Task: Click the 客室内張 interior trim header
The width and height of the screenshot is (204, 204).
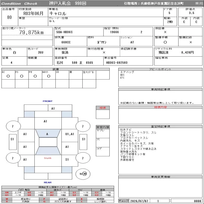Action: (103, 127)
